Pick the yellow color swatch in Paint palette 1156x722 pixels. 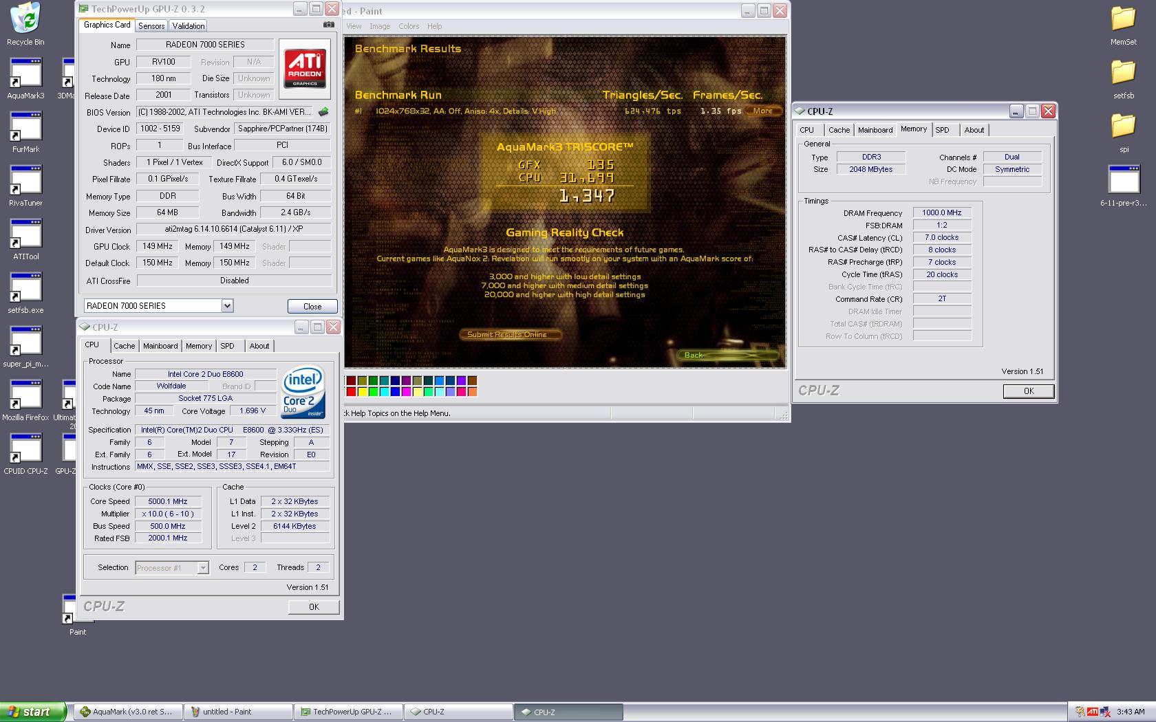tap(362, 391)
